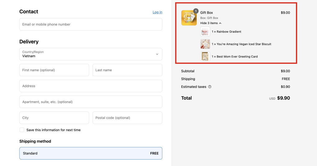The height and width of the screenshot is (166, 317).
Task: Click into the First name (optional) field
Action: tap(54, 70)
